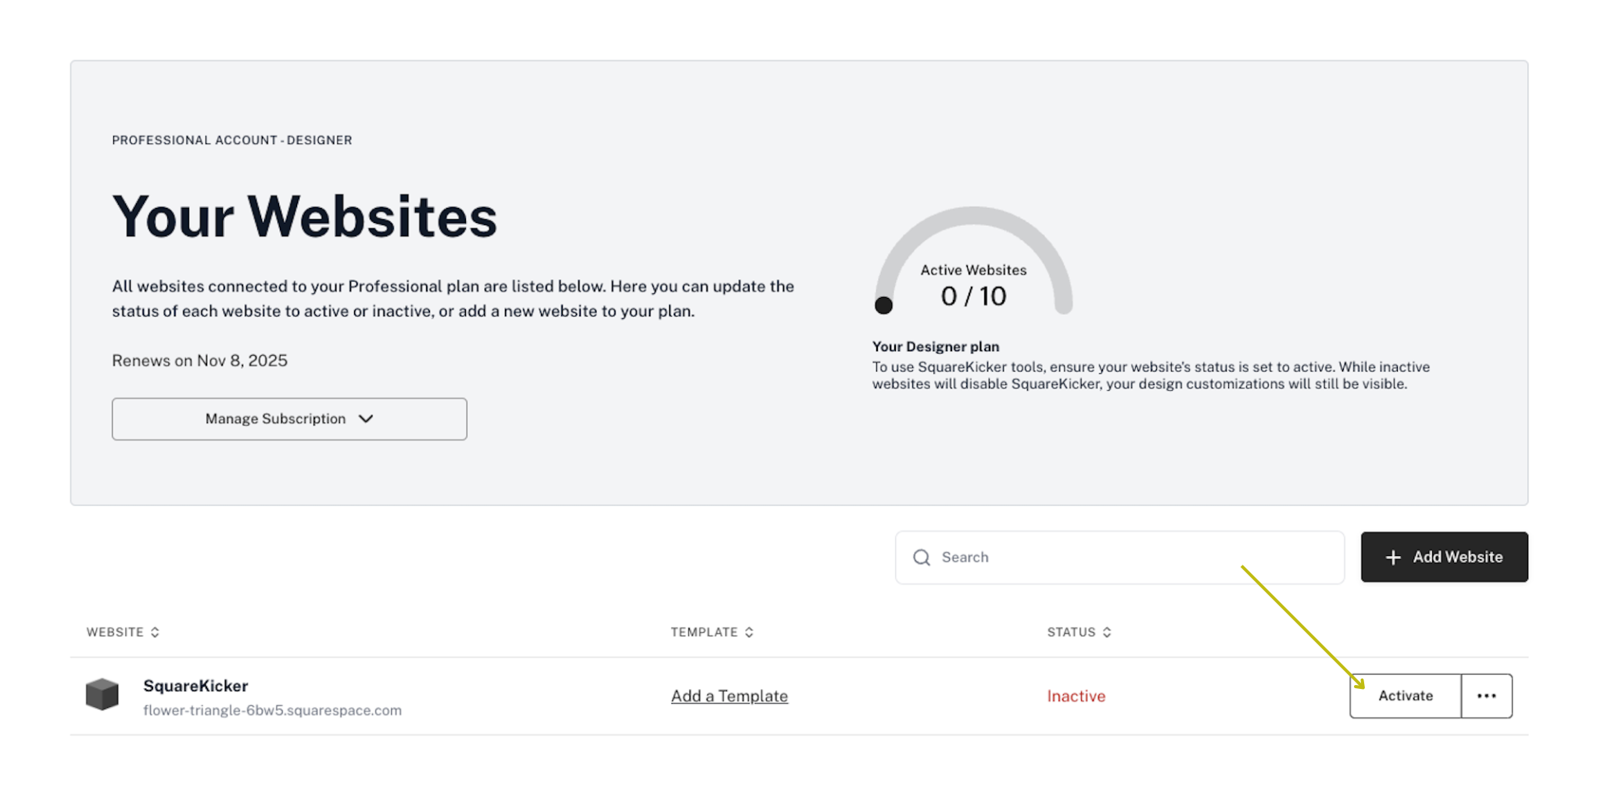1601x800 pixels.
Task: Click the Your Websites heading
Action: click(304, 217)
